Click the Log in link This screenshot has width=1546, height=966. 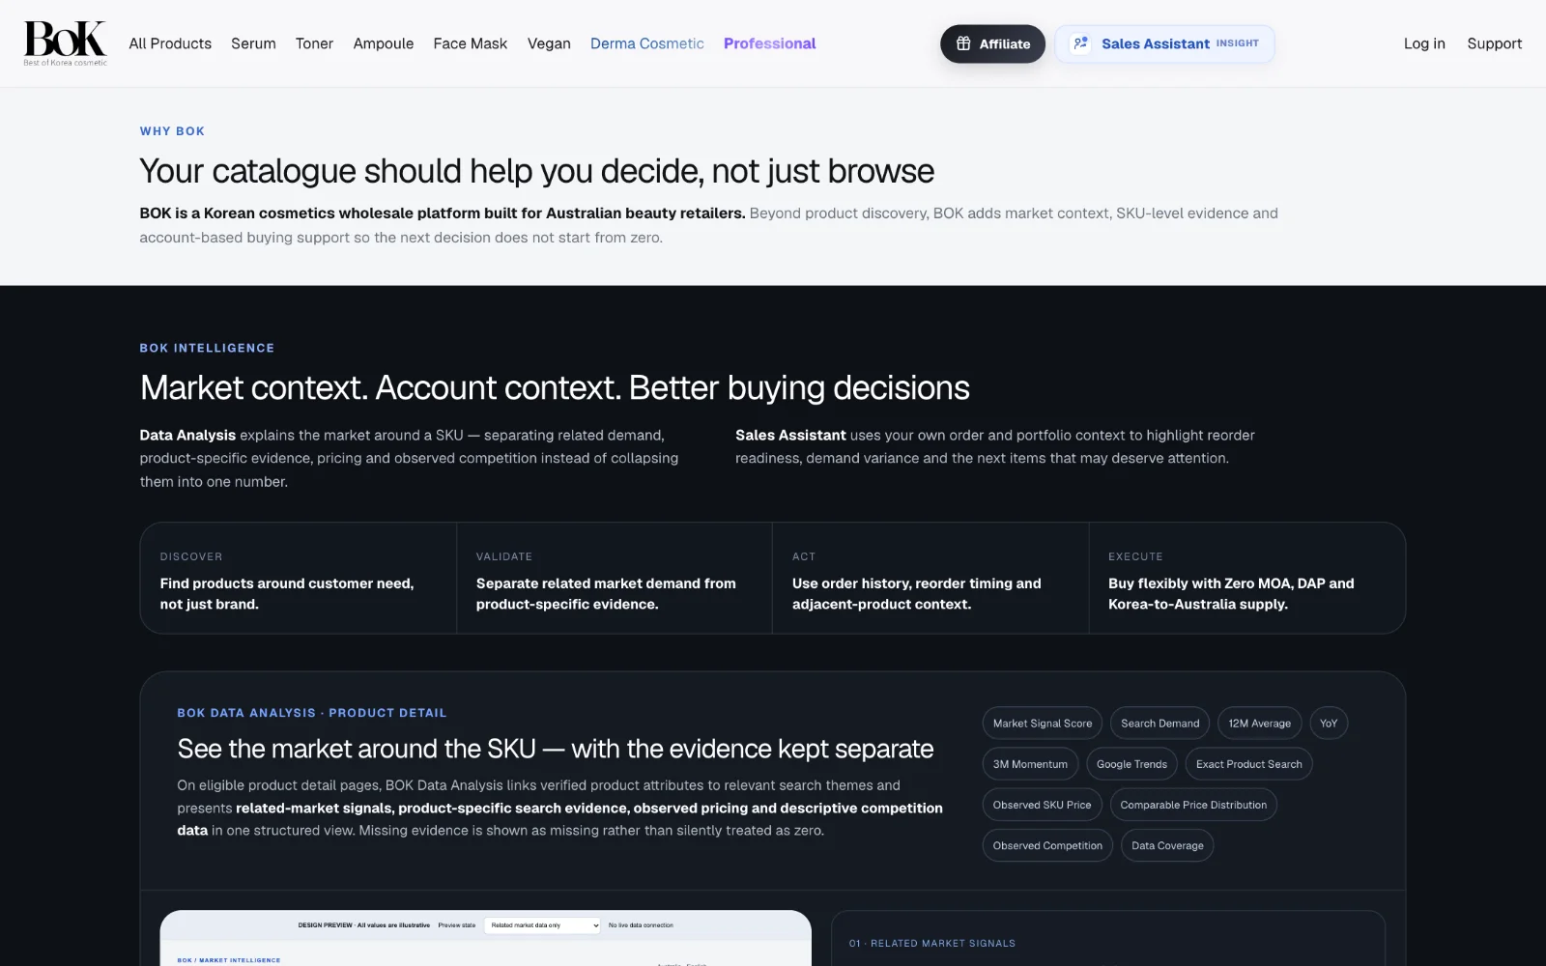click(1424, 43)
